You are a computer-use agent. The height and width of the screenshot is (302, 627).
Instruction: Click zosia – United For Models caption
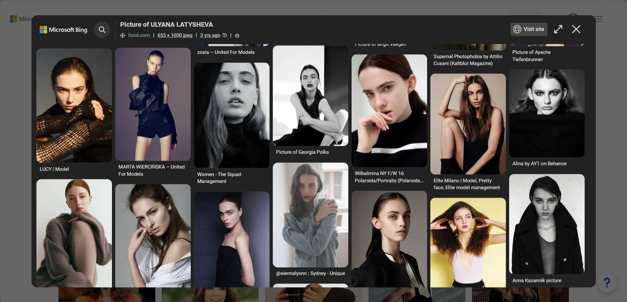(226, 52)
